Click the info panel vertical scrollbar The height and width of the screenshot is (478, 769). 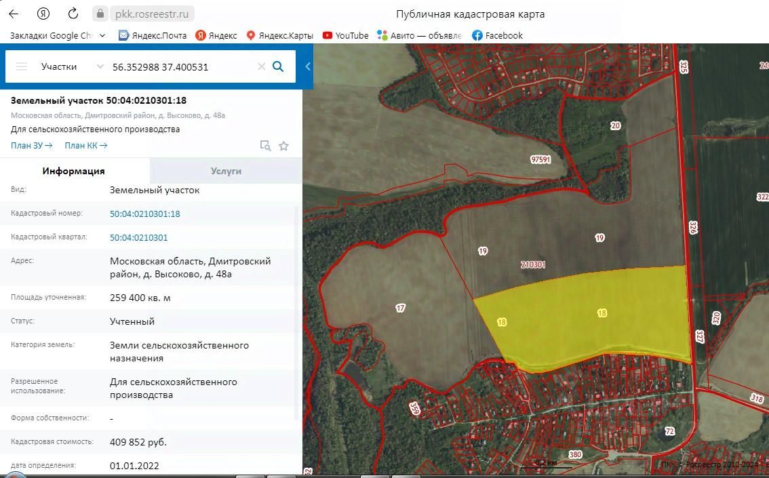click(295, 314)
